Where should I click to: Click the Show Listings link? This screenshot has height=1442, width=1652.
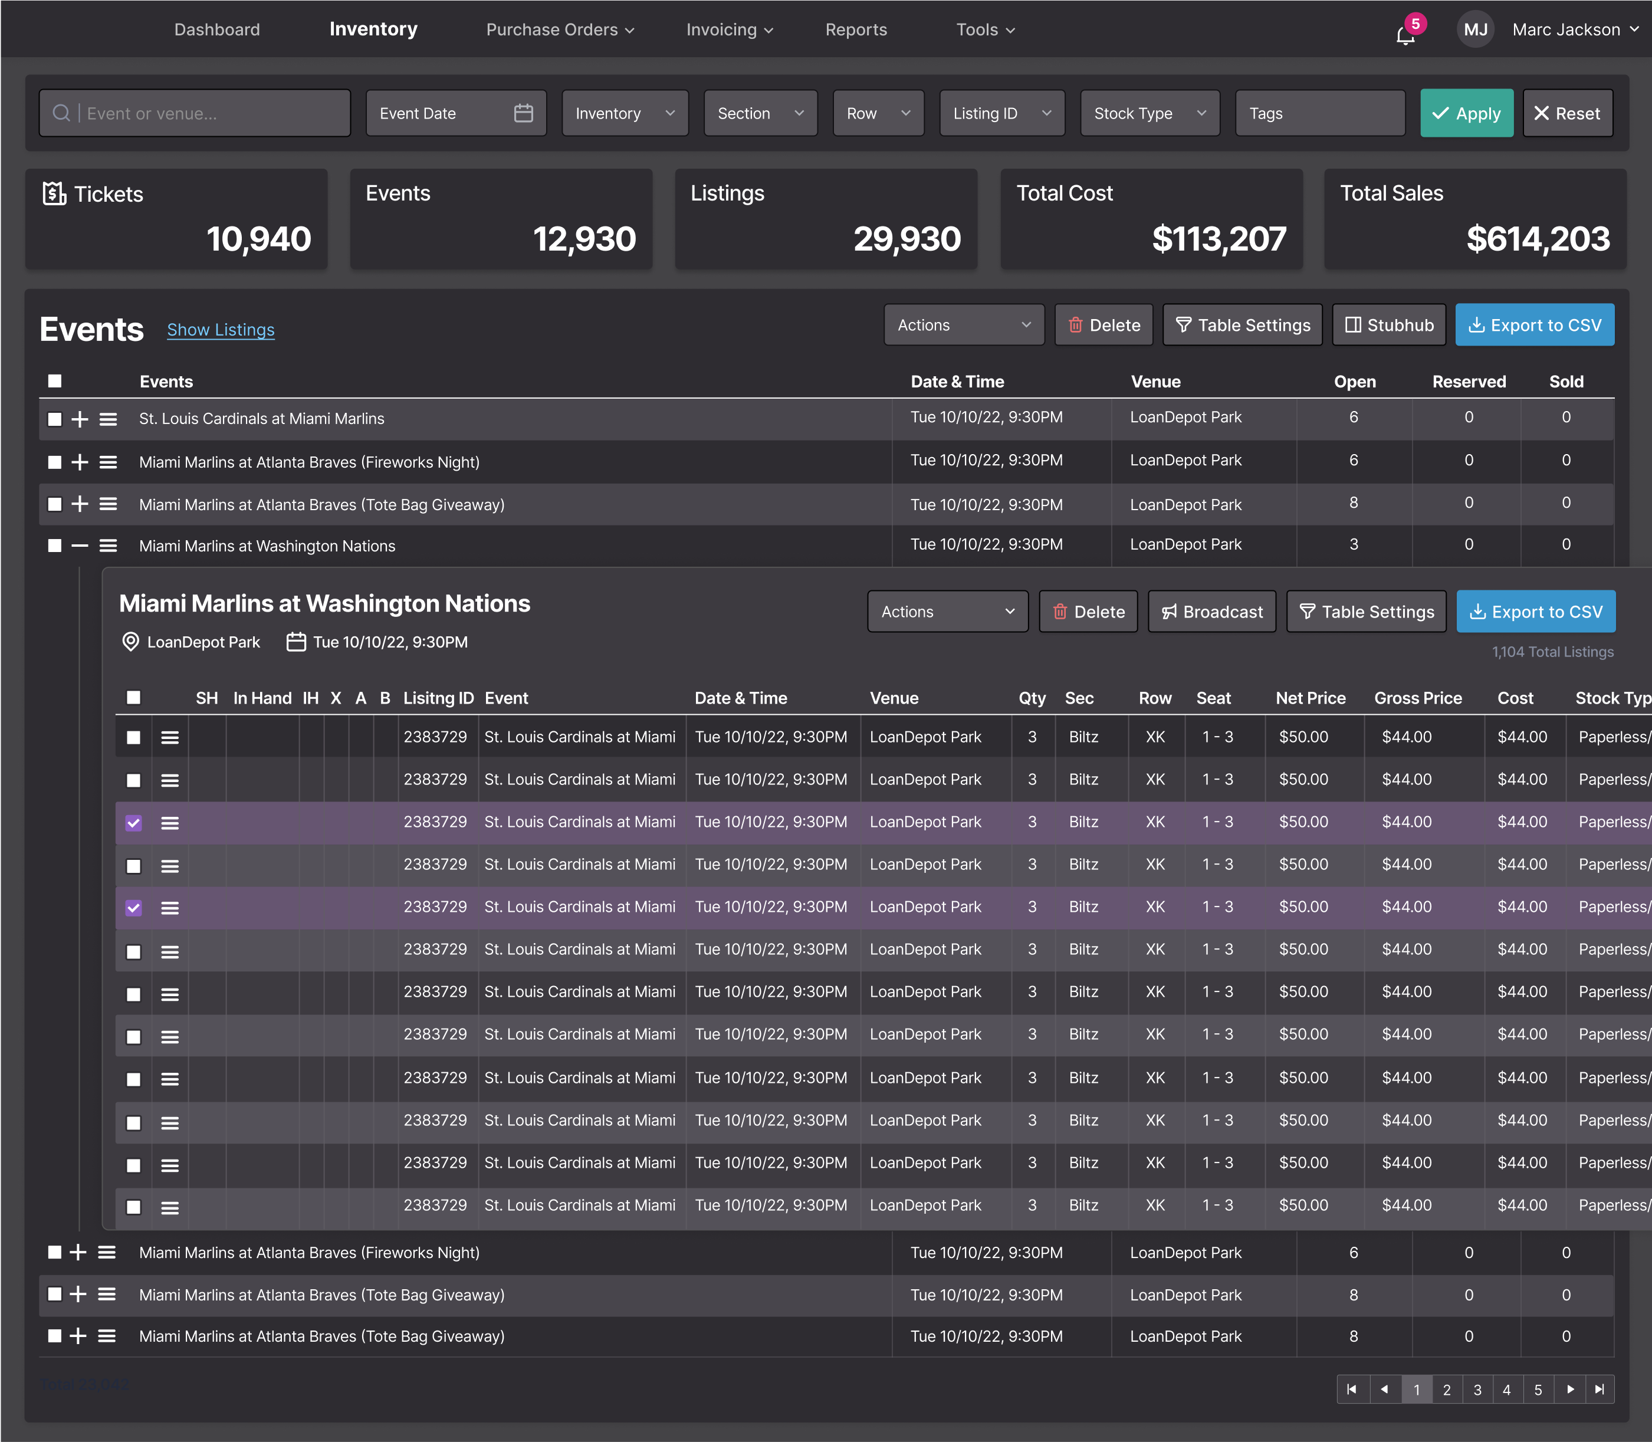[x=221, y=330]
